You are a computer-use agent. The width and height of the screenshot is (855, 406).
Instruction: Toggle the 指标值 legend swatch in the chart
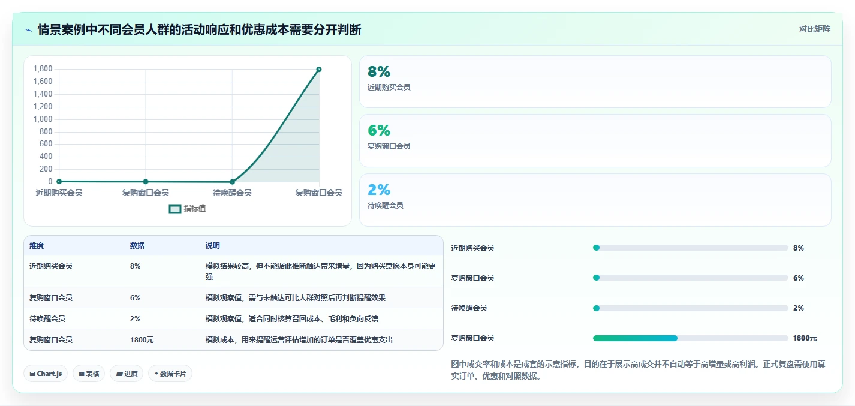pyautogui.click(x=175, y=209)
